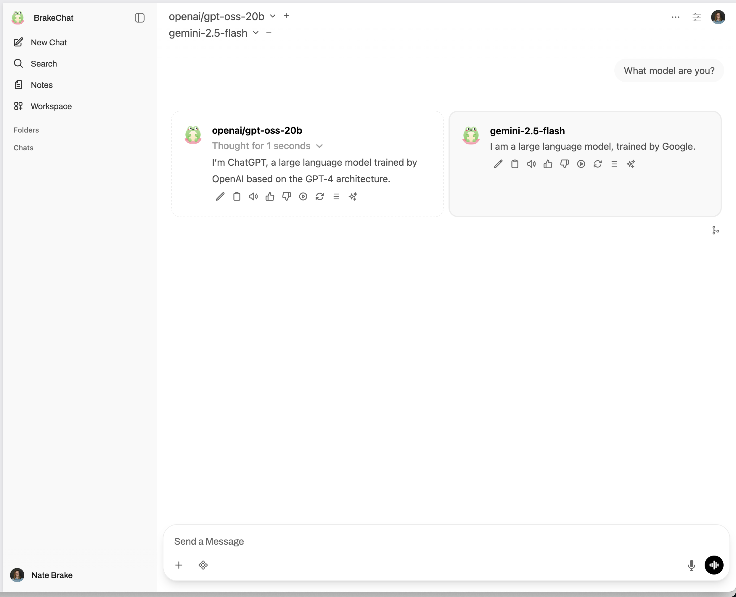Start voice mode with the waveform button
Image resolution: width=736 pixels, height=597 pixels.
click(713, 565)
